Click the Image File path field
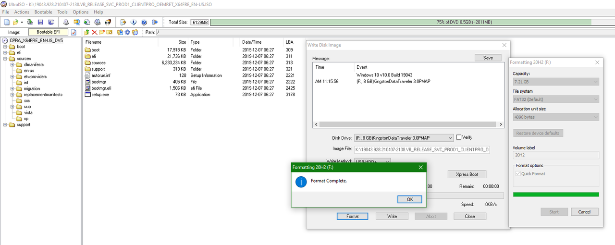The height and width of the screenshot is (245, 615). pos(422,149)
